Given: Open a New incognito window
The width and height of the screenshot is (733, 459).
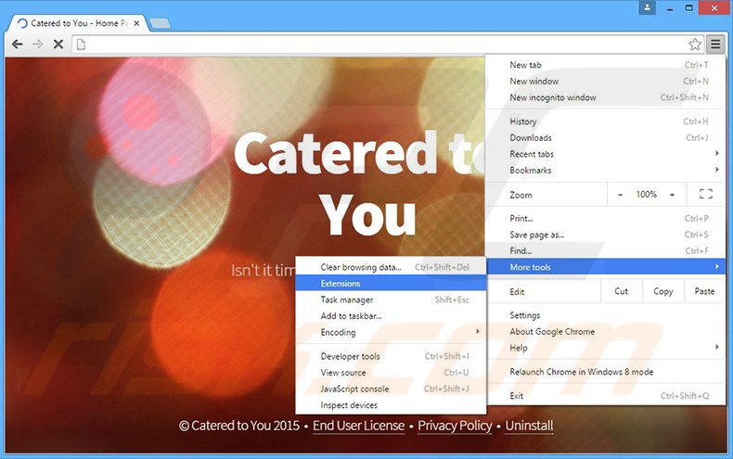Looking at the screenshot, I should pos(606,97).
